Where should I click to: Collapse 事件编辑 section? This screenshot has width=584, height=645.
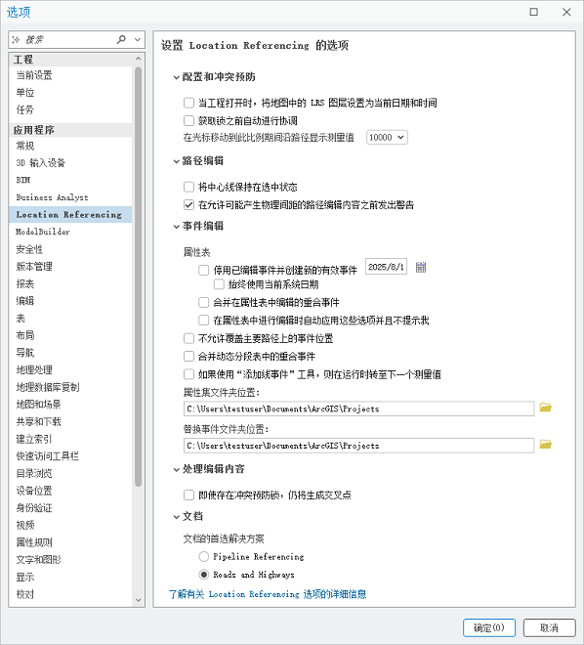pos(177,227)
